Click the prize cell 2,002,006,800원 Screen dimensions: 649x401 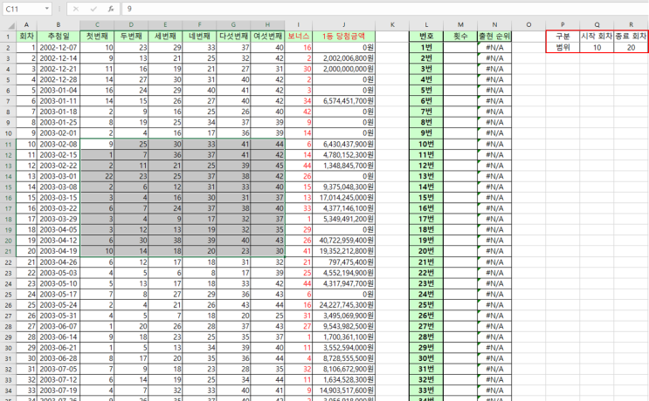(343, 58)
